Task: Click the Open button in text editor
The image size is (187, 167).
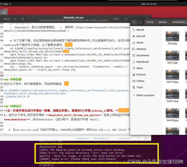Action: click(7, 19)
